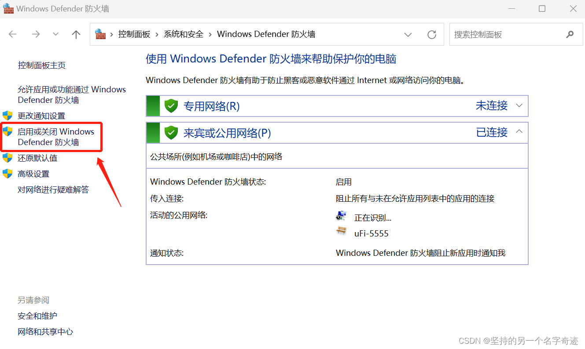Image resolution: width=585 pixels, height=349 pixels.
Task: Click network icon beside 正在识别...
Action: point(341,216)
